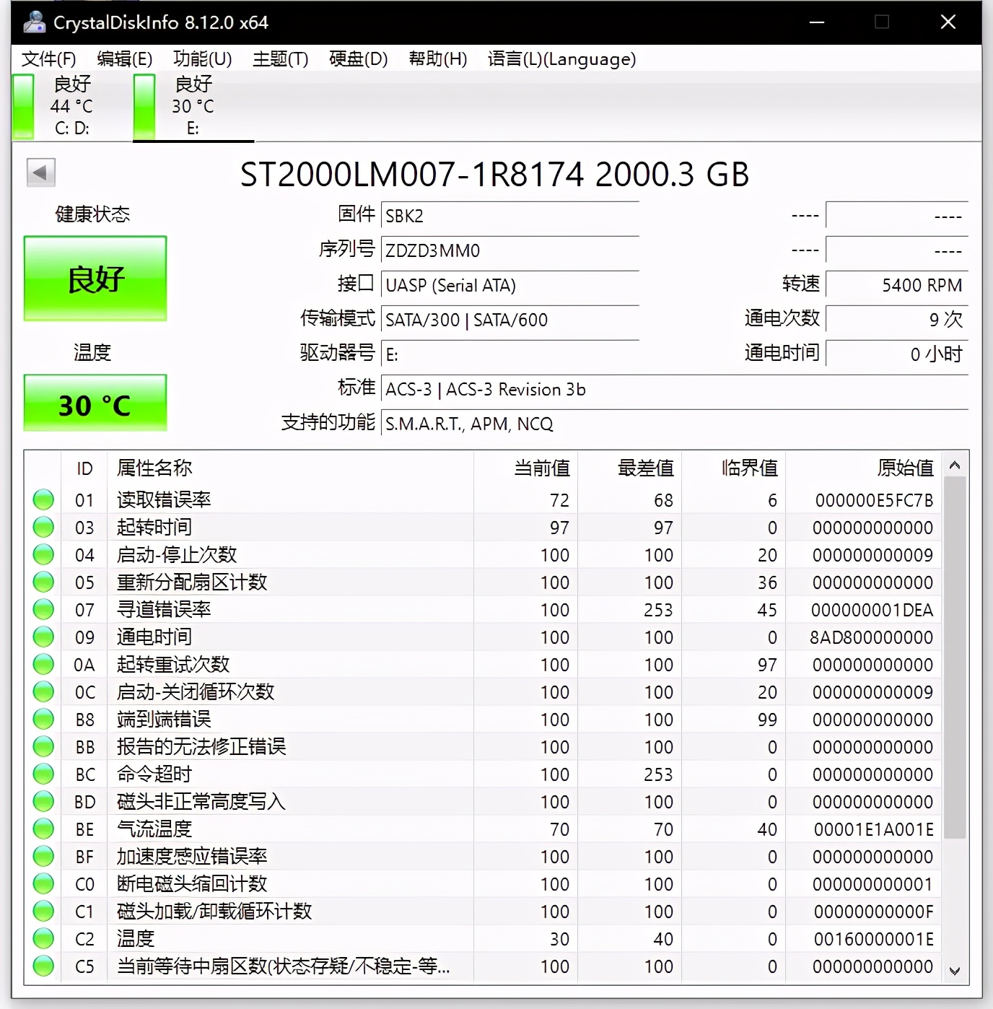Click the CrystalDiskInfo app icon in title bar
Image resolution: width=993 pixels, height=1009 pixels.
coord(33,22)
